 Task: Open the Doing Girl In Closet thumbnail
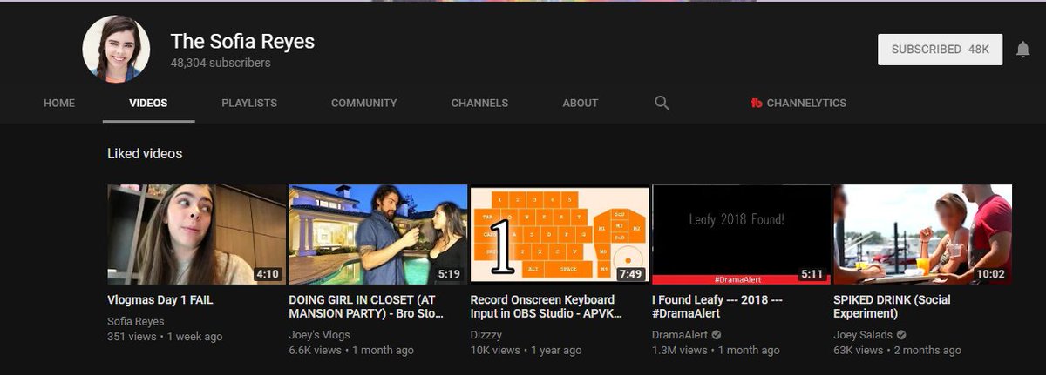point(378,234)
